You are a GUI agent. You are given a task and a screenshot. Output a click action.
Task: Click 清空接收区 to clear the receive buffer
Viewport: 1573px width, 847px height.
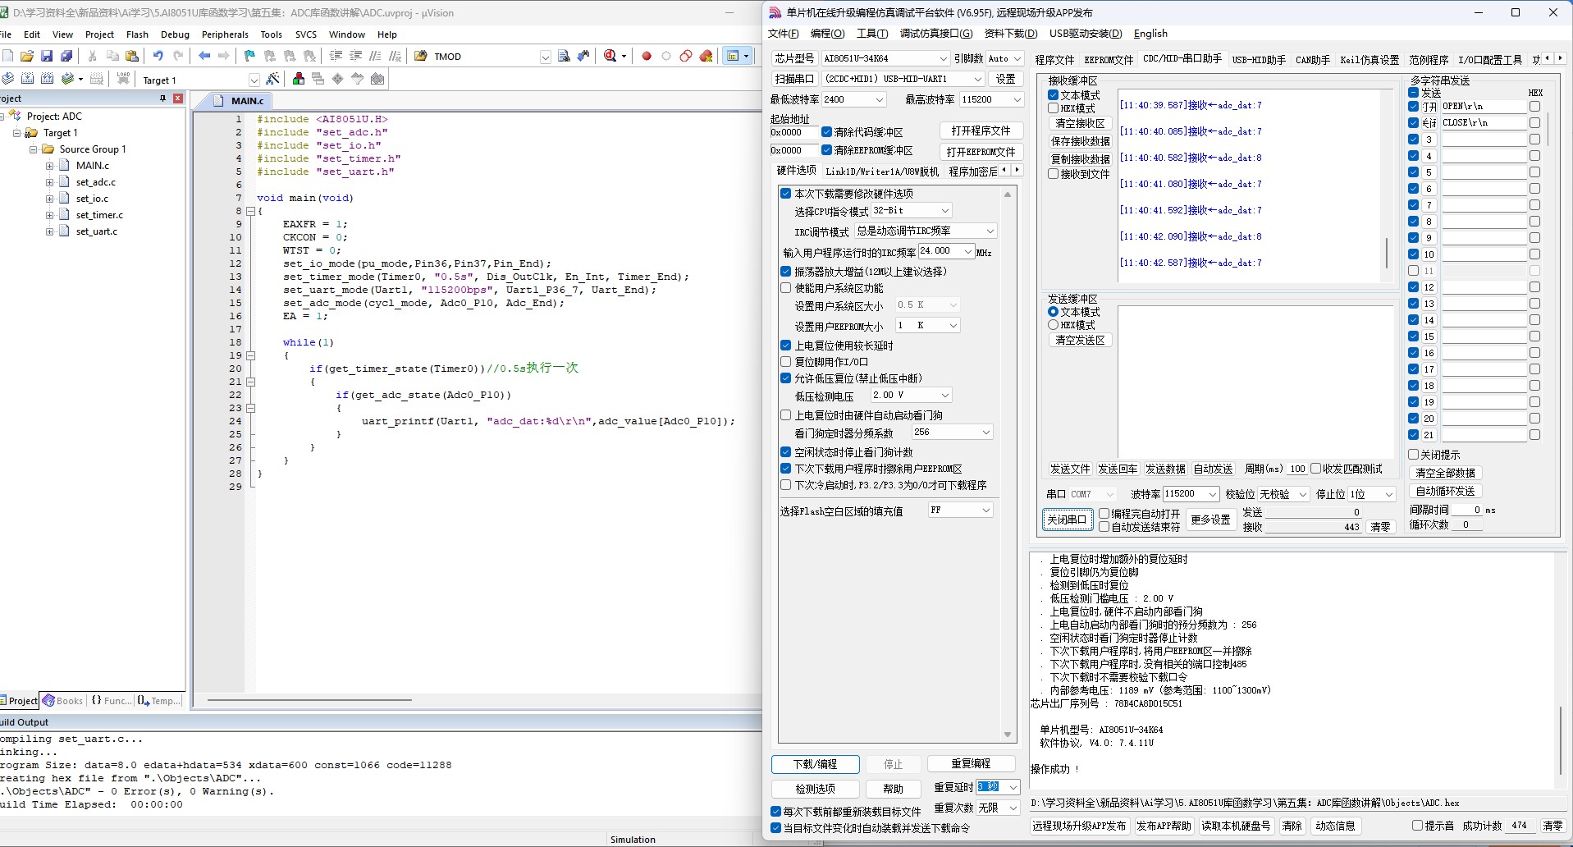pos(1080,123)
